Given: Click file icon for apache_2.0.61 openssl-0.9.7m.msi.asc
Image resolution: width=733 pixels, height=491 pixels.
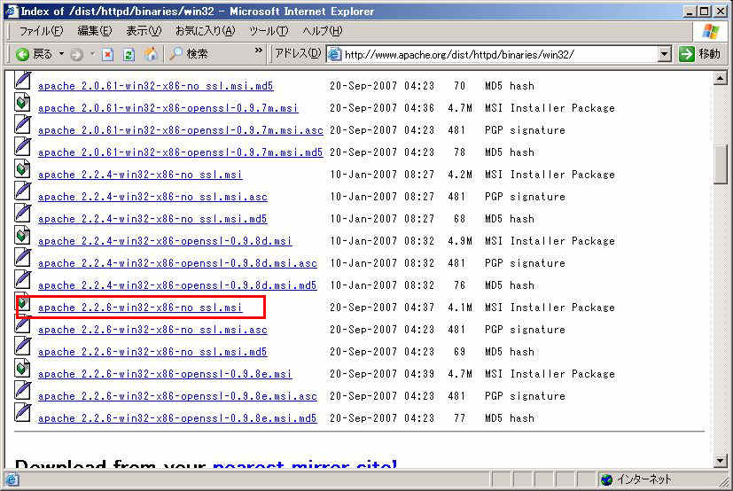Looking at the screenshot, I should [22, 125].
